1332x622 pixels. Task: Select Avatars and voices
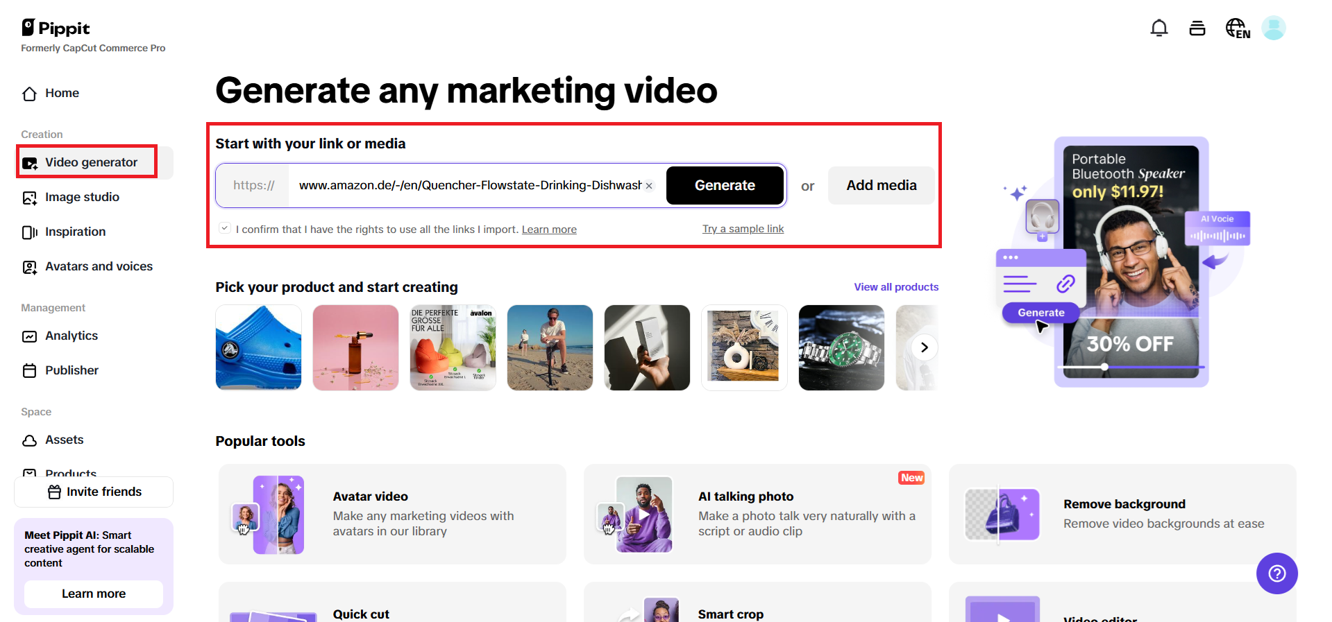pos(99,266)
